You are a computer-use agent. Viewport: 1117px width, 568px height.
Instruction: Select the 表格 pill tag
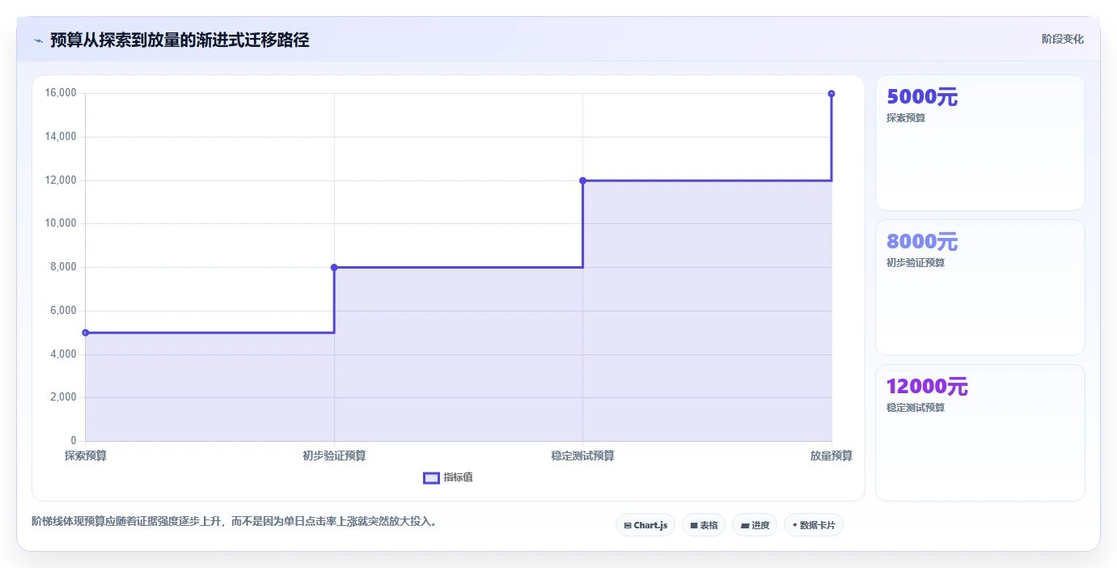(x=704, y=525)
